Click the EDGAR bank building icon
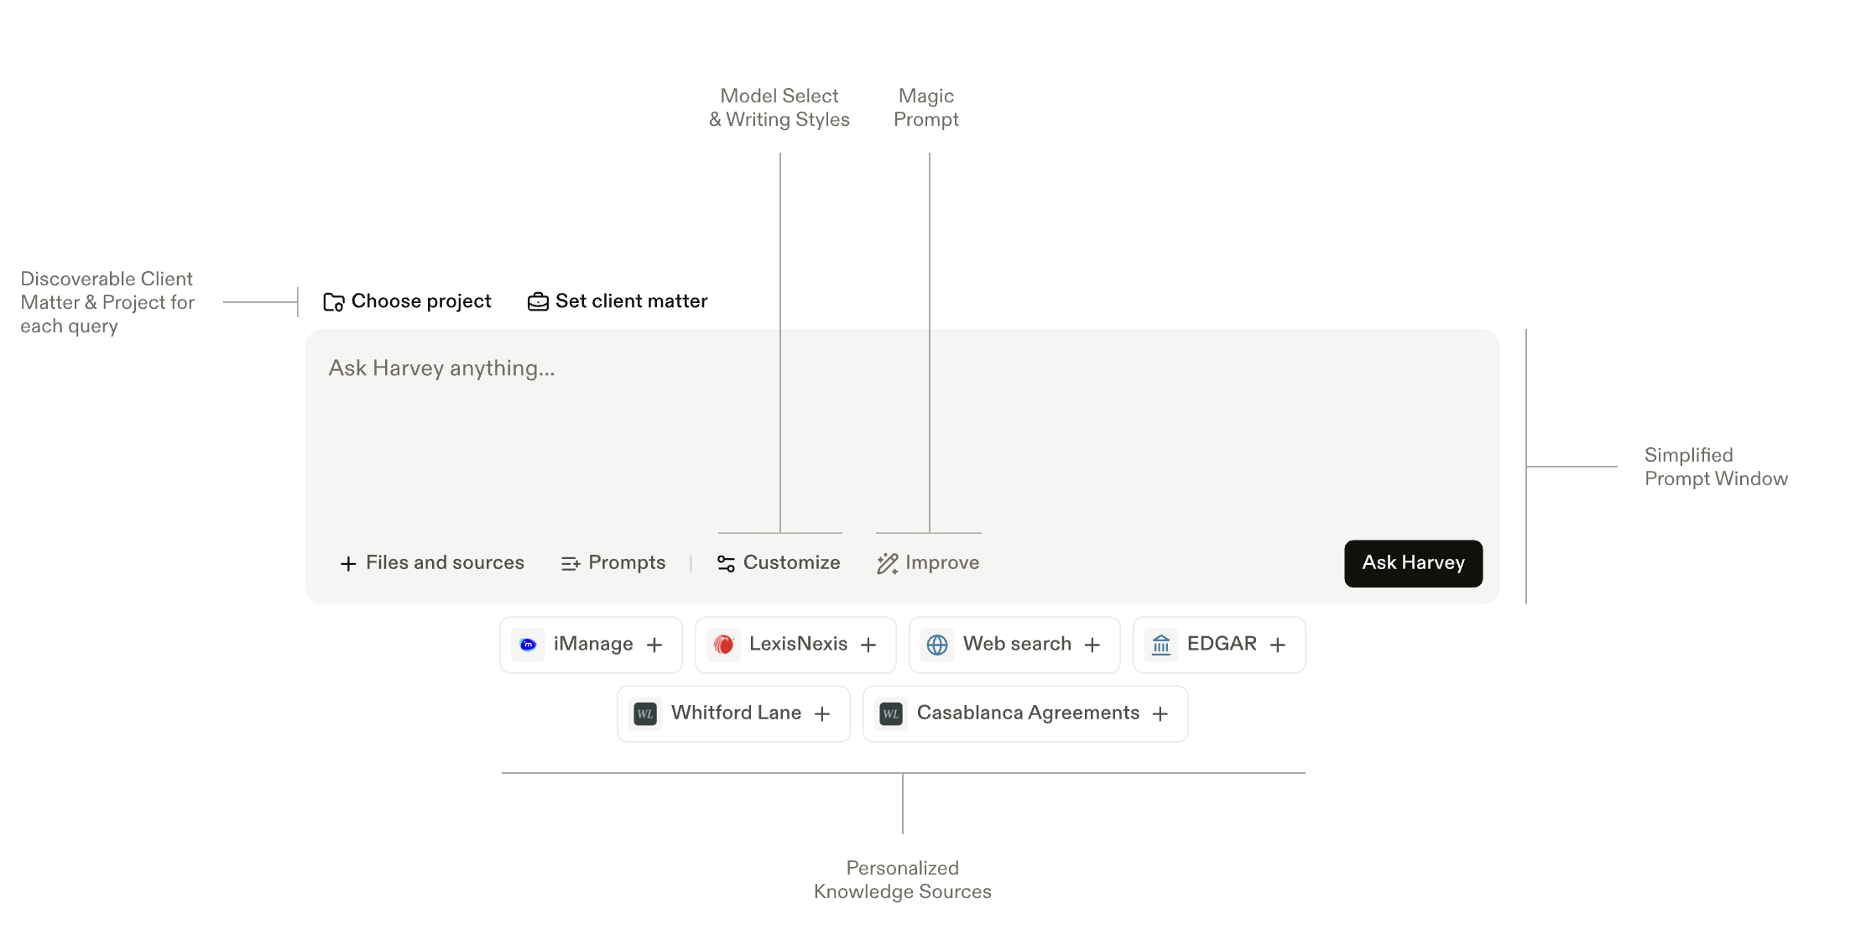 [x=1161, y=644]
